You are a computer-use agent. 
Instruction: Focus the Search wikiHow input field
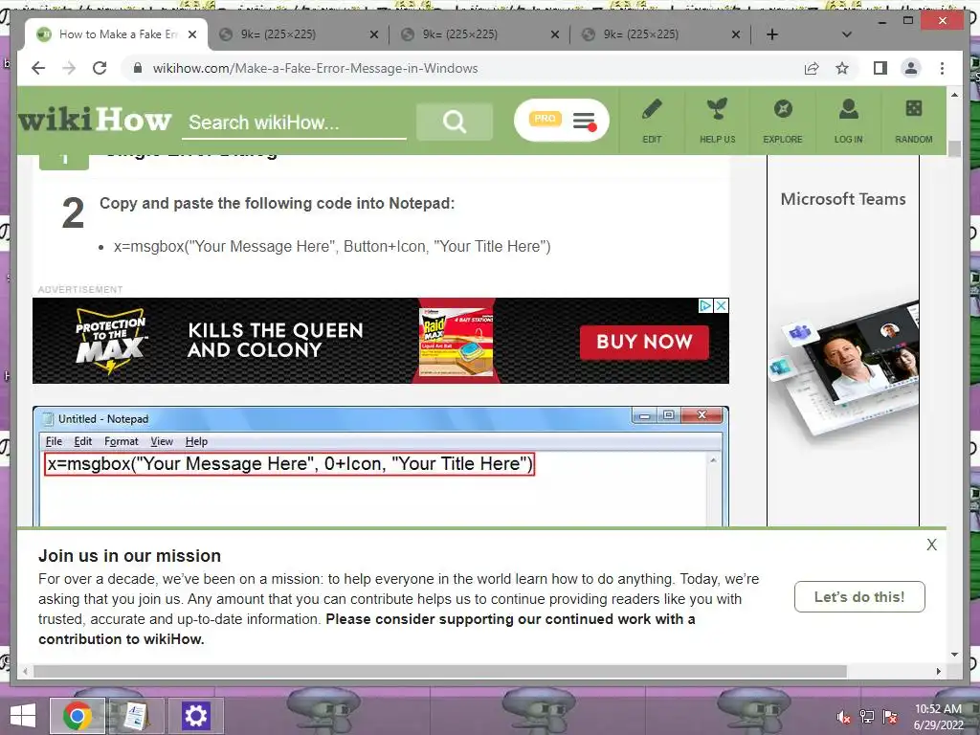click(x=294, y=122)
